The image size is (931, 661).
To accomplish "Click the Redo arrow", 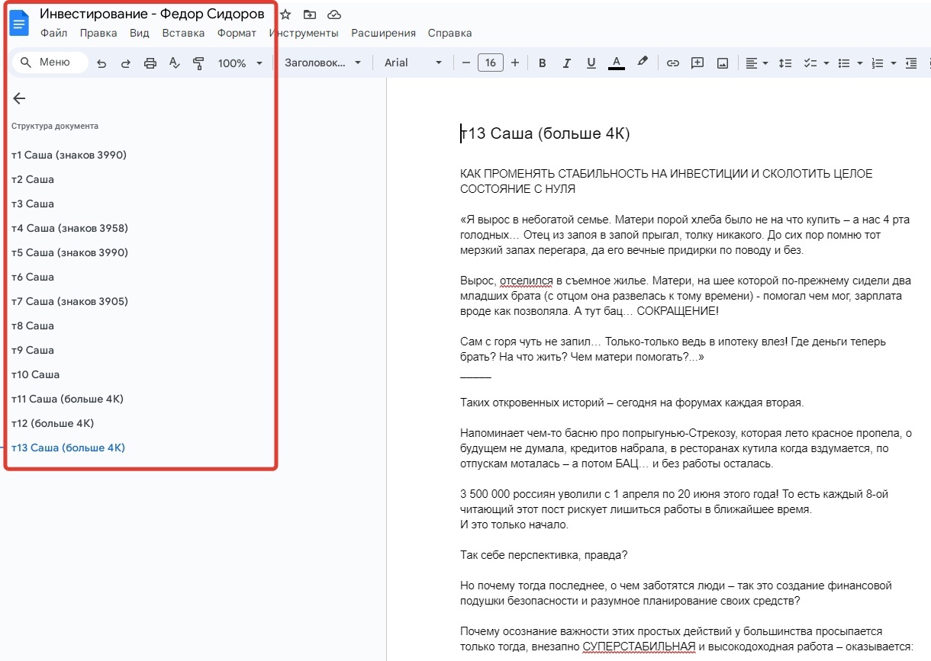I will (126, 63).
